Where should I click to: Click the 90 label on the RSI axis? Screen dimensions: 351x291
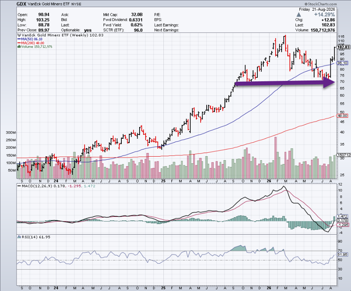(340, 241)
